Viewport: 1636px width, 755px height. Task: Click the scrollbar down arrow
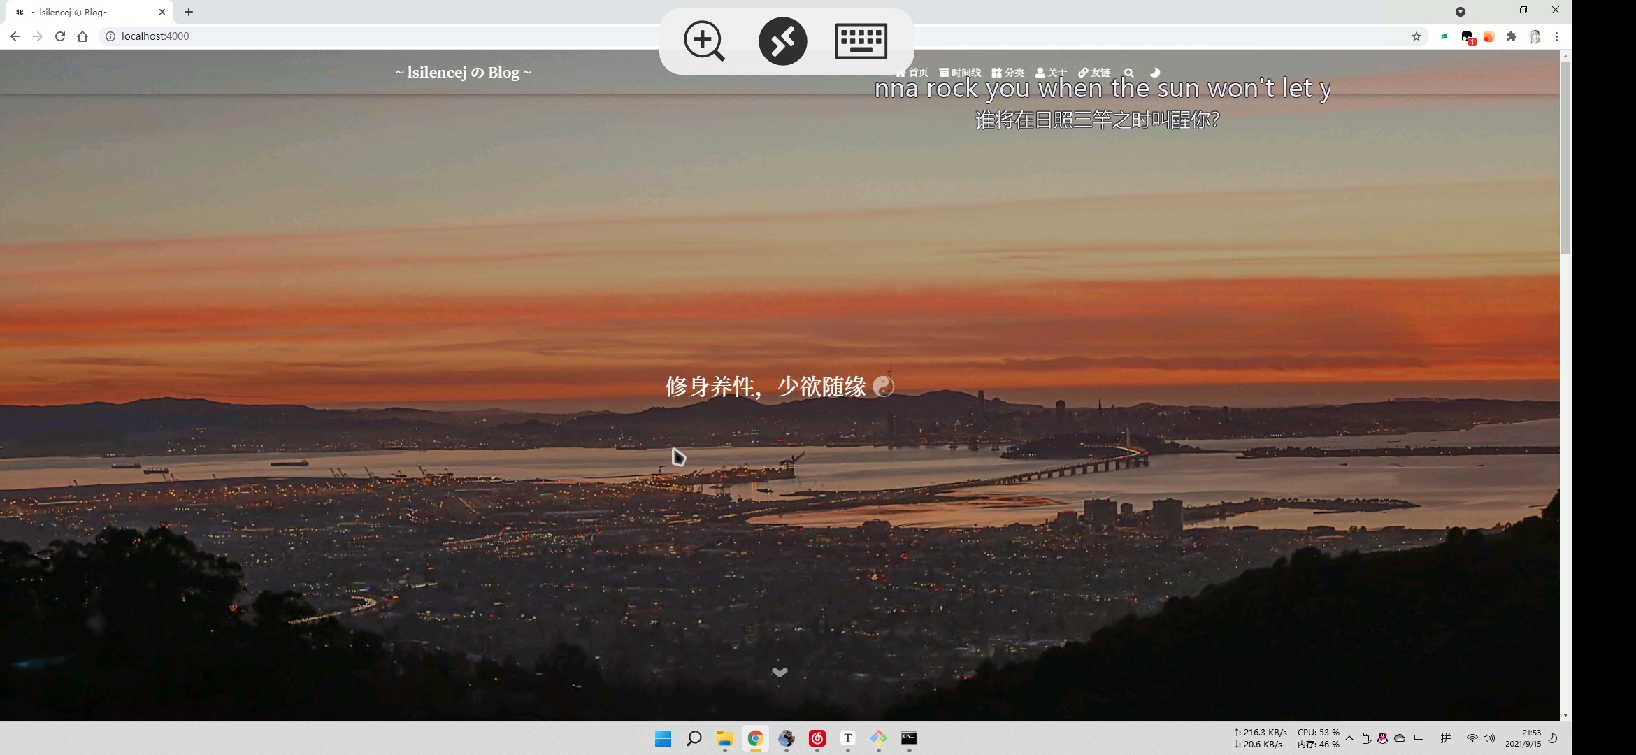1565,715
